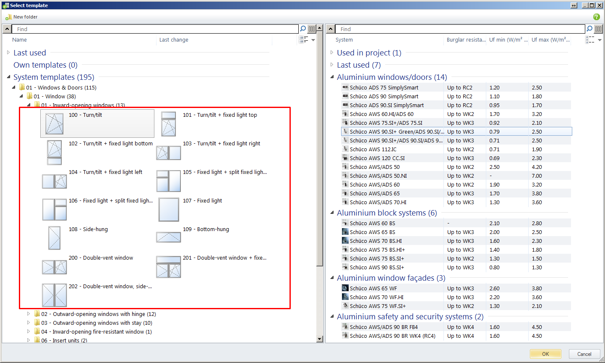Open the column chooser in right panel
605x363 pixels.
tap(598, 29)
